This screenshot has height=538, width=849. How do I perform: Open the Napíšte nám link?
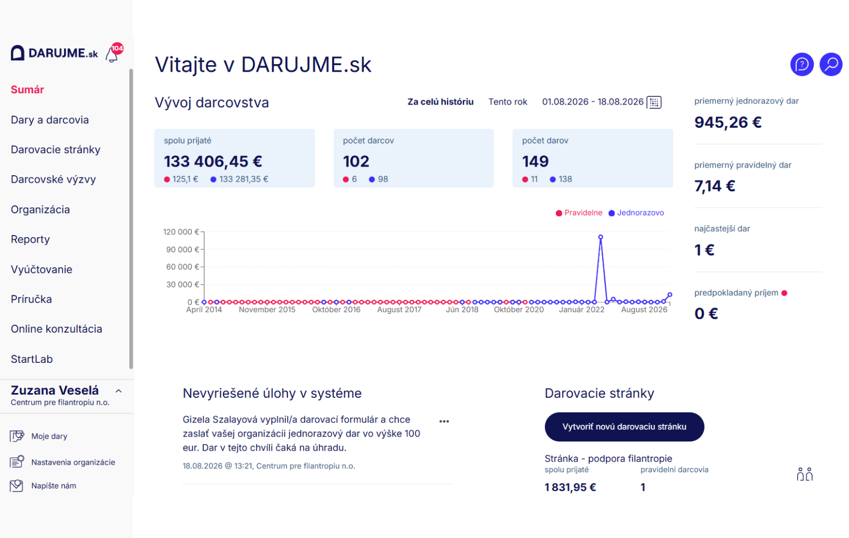tap(54, 486)
